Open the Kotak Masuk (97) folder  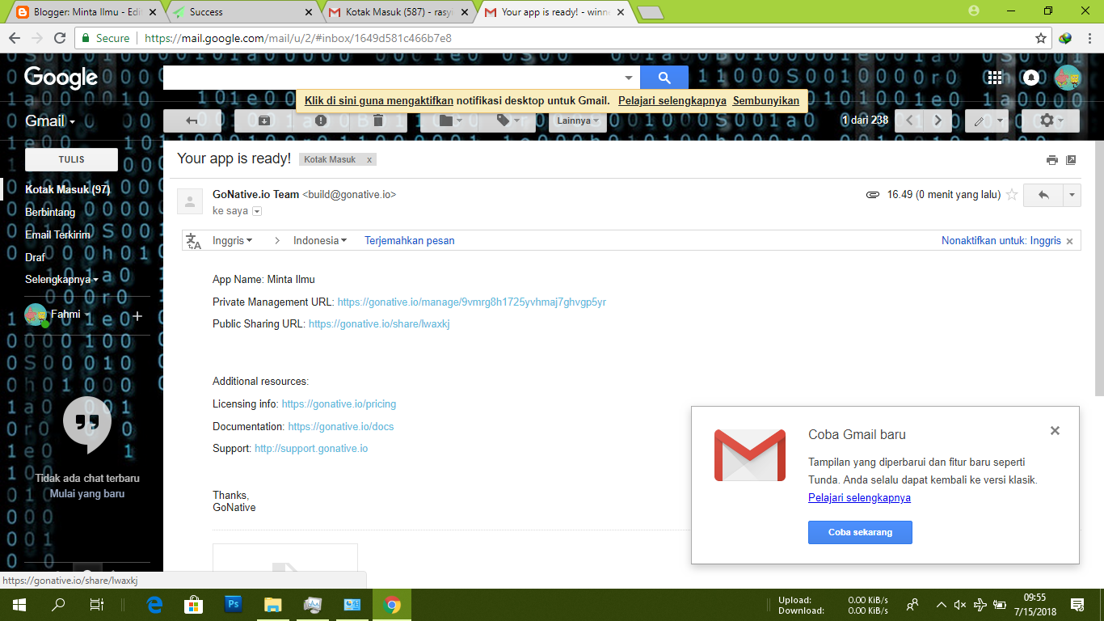67,189
